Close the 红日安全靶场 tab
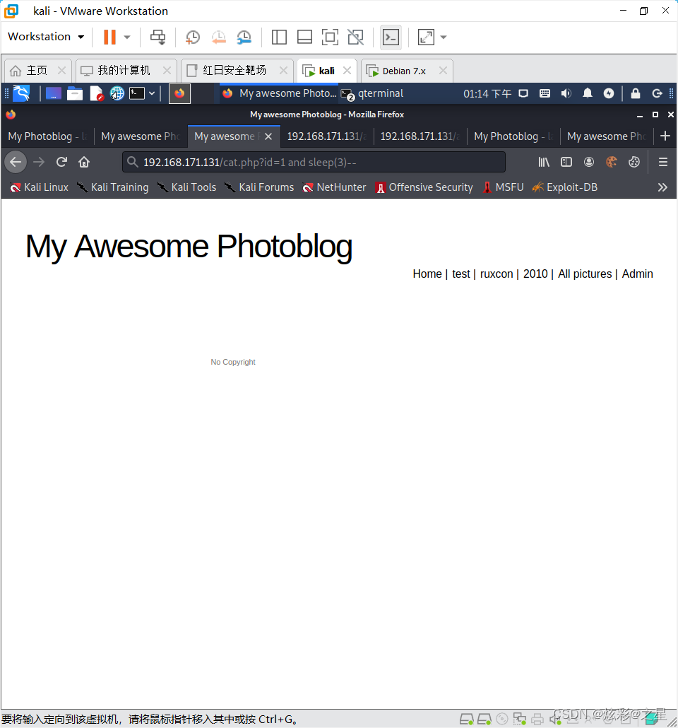Image resolution: width=678 pixels, height=728 pixels. coord(283,71)
